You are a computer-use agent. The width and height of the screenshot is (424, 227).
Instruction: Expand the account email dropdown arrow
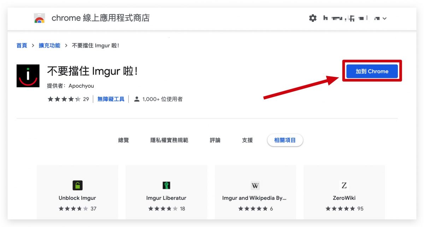click(384, 18)
